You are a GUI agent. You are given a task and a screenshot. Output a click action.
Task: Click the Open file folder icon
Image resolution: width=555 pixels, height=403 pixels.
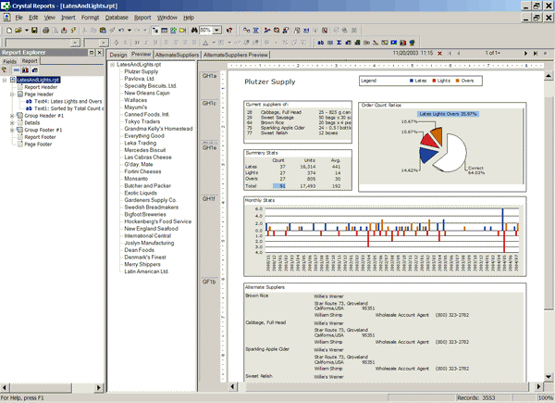[18, 31]
